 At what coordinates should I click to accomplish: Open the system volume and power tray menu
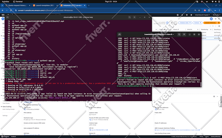(216, 2)
